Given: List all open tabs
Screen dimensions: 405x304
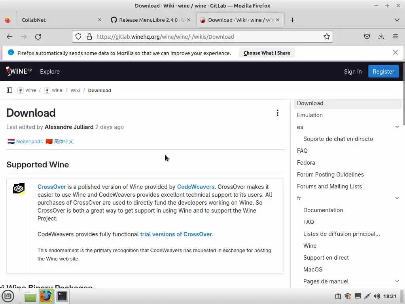Looking at the screenshot, I should coord(397,20).
